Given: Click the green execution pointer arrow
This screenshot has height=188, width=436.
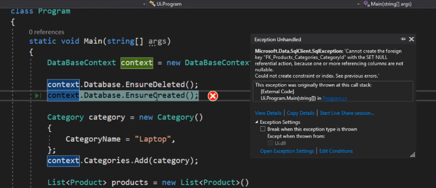Looking at the screenshot, I should pyautogui.click(x=38, y=96).
